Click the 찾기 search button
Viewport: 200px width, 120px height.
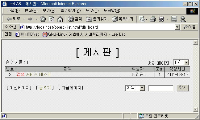pos(183,88)
